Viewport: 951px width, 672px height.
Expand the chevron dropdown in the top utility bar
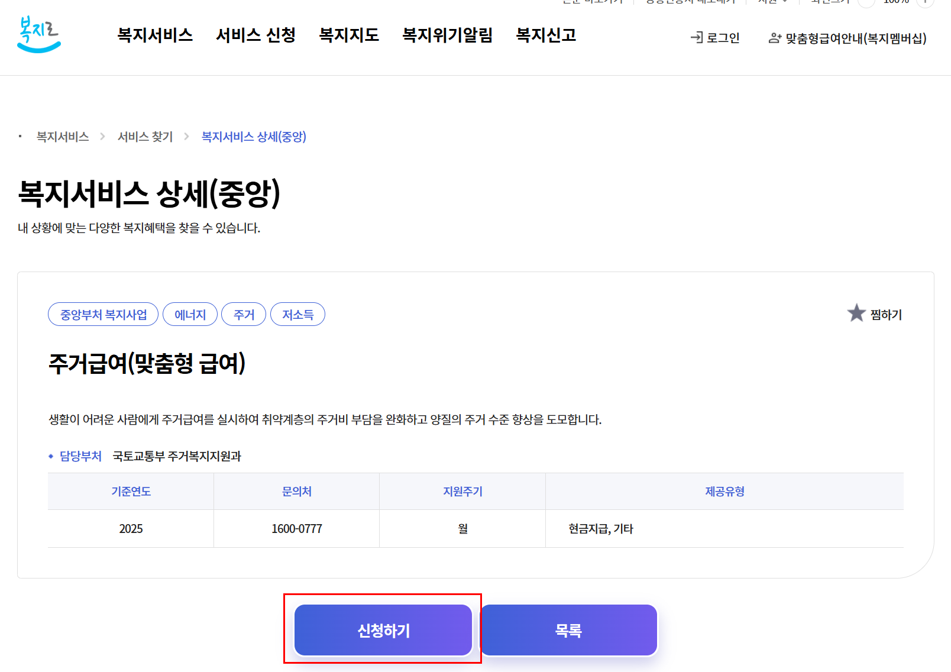[784, 2]
